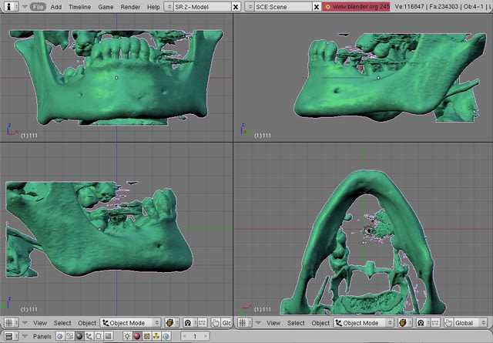The height and width of the screenshot is (343, 493).
Task: Open the Radiosity buttons icon
Action: point(156,336)
